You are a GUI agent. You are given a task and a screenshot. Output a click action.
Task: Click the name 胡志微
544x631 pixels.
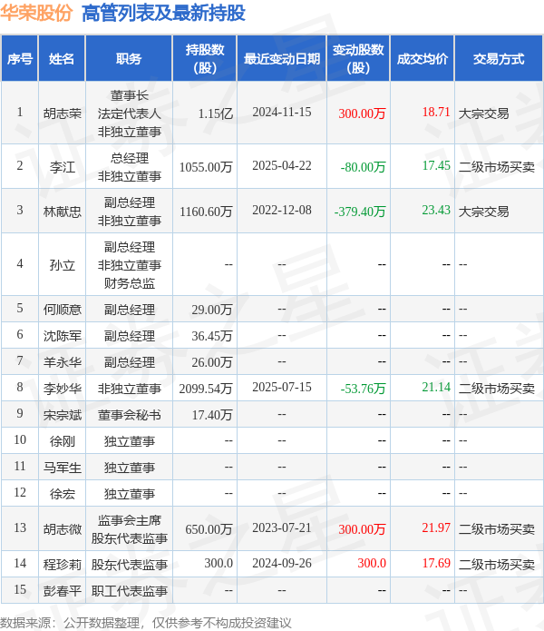[63, 529]
